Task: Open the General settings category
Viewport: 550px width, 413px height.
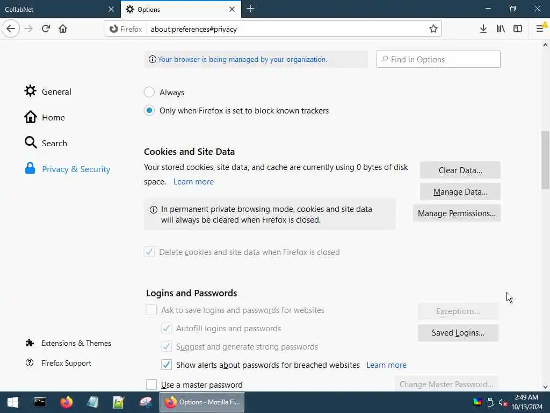Action: click(48, 91)
